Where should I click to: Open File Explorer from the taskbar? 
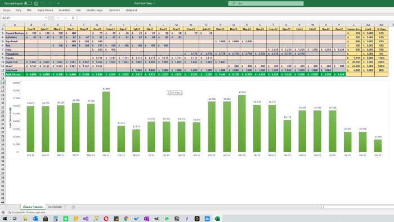25,219
